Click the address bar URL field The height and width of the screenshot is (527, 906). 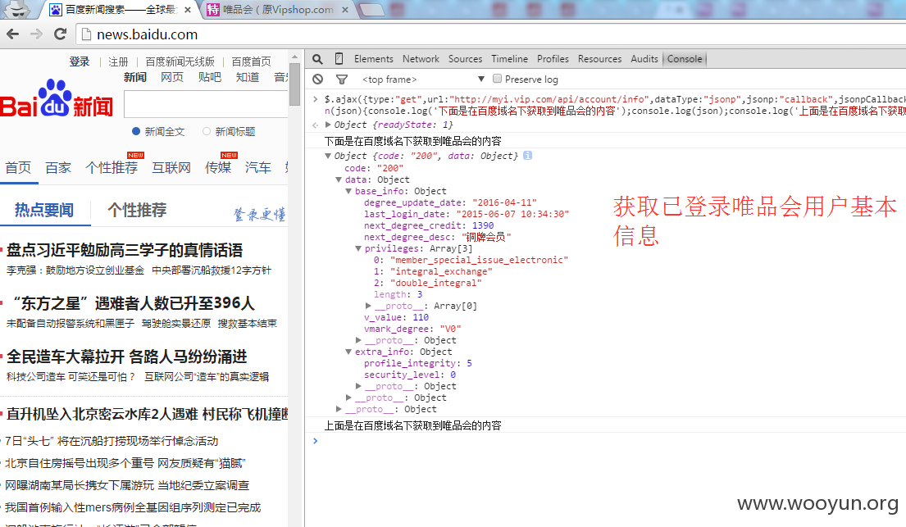[491, 34]
